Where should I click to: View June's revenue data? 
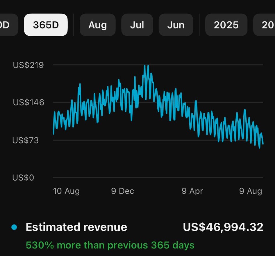[176, 25]
